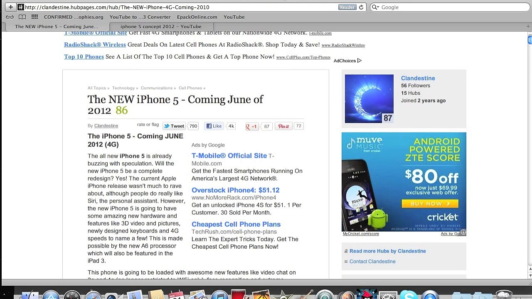Click Contact Clandestine link
Image resolution: width=532 pixels, height=299 pixels.
(372, 261)
